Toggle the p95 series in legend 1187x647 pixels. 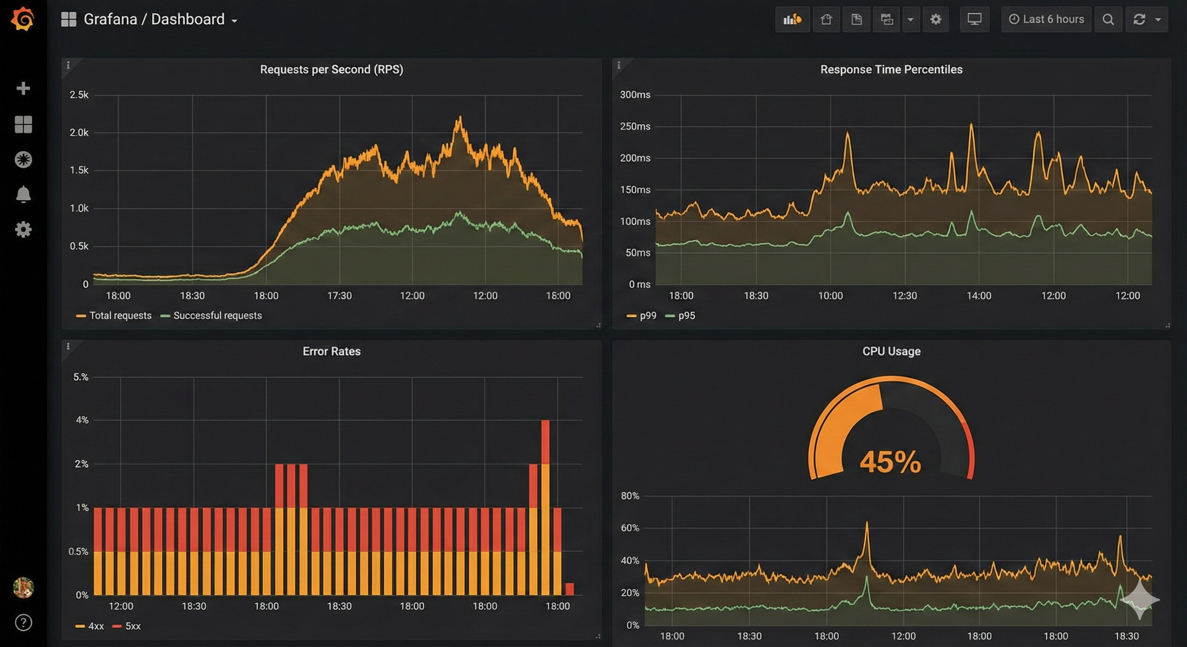point(680,316)
